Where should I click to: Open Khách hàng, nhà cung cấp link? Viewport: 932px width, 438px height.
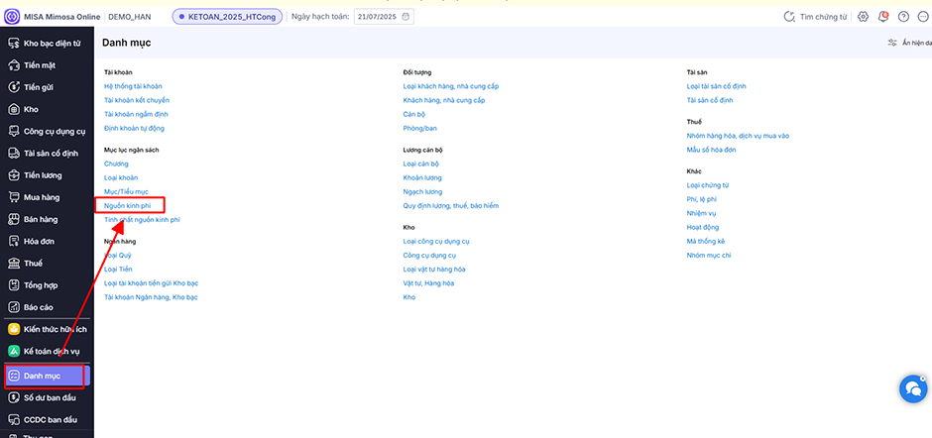click(x=443, y=100)
